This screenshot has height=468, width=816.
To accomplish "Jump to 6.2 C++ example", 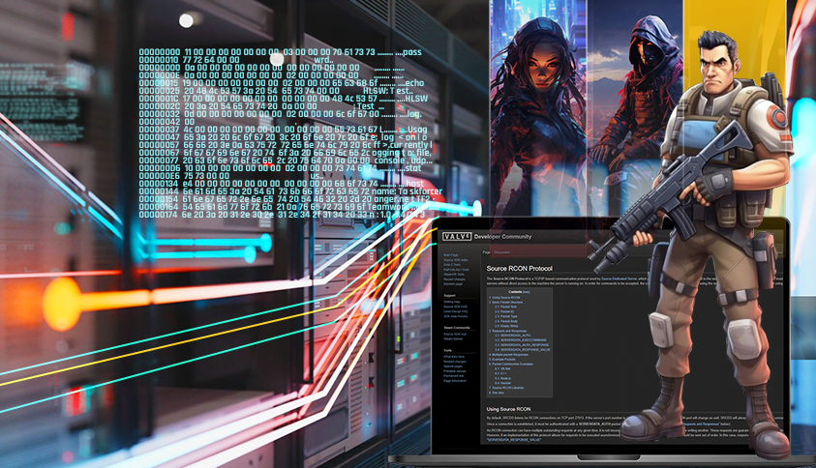I will tap(500, 373).
